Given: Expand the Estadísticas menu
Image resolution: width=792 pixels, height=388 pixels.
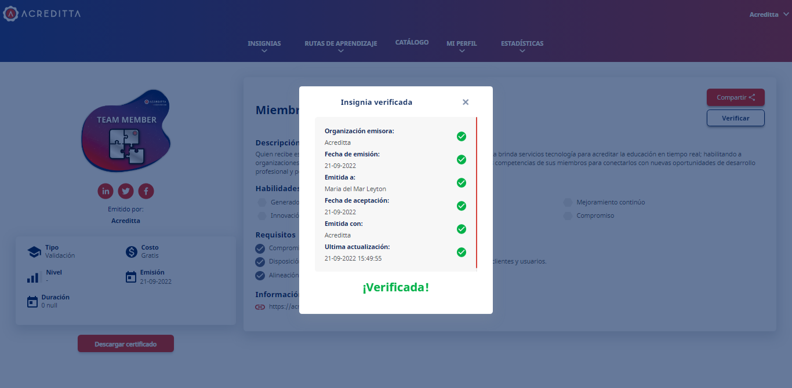Looking at the screenshot, I should tap(522, 46).
